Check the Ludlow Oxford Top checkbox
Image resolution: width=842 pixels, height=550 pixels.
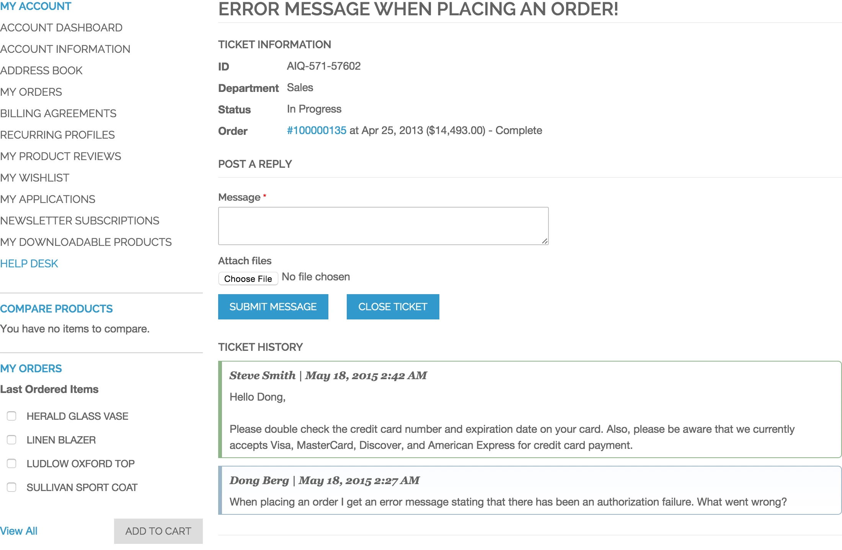click(x=11, y=463)
